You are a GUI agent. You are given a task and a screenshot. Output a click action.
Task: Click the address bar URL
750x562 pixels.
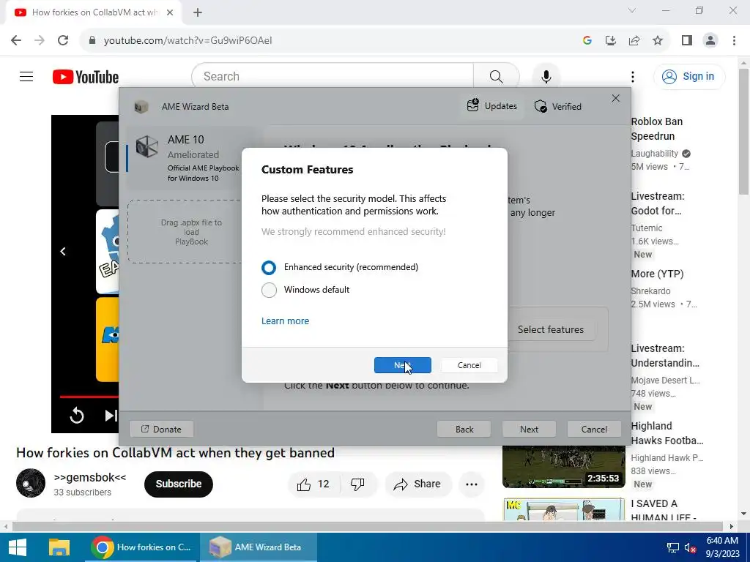point(188,40)
